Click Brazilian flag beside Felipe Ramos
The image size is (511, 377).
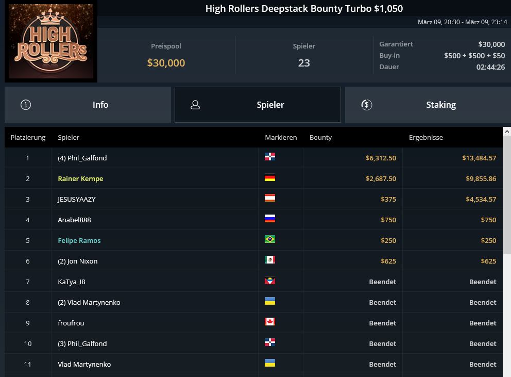pyautogui.click(x=270, y=239)
